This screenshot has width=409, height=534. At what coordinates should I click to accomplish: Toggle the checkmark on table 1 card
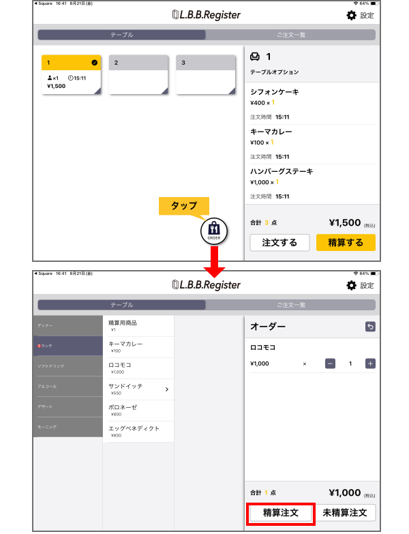(94, 63)
